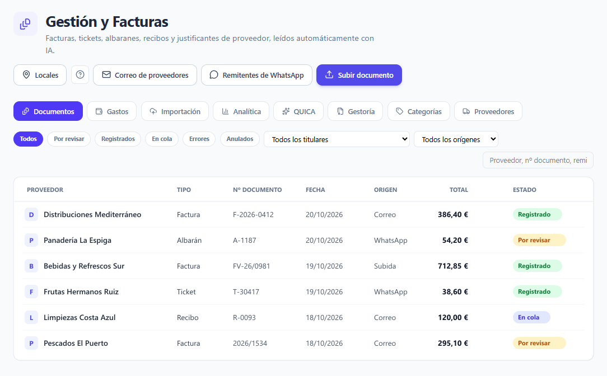The width and height of the screenshot is (607, 376).
Task: Click En cola badge for Limpiezas Costa Azul
Action: (x=531, y=317)
